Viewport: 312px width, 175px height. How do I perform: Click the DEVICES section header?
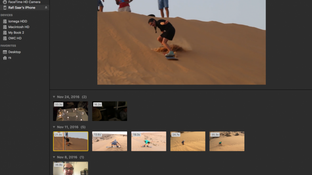[7, 15]
